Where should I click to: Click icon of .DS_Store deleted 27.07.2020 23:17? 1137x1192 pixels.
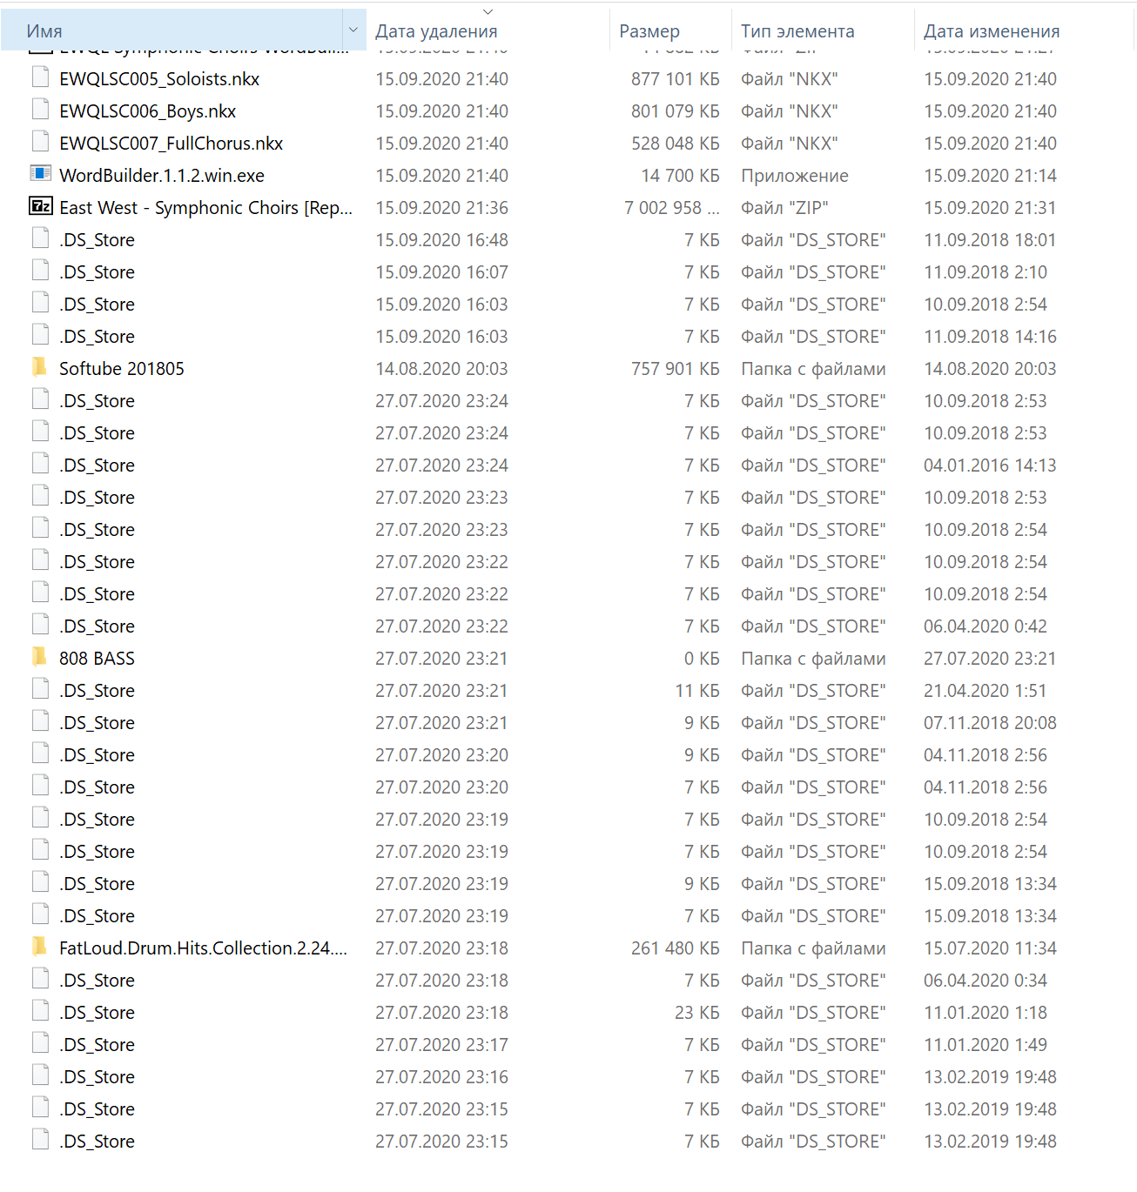pos(40,1044)
